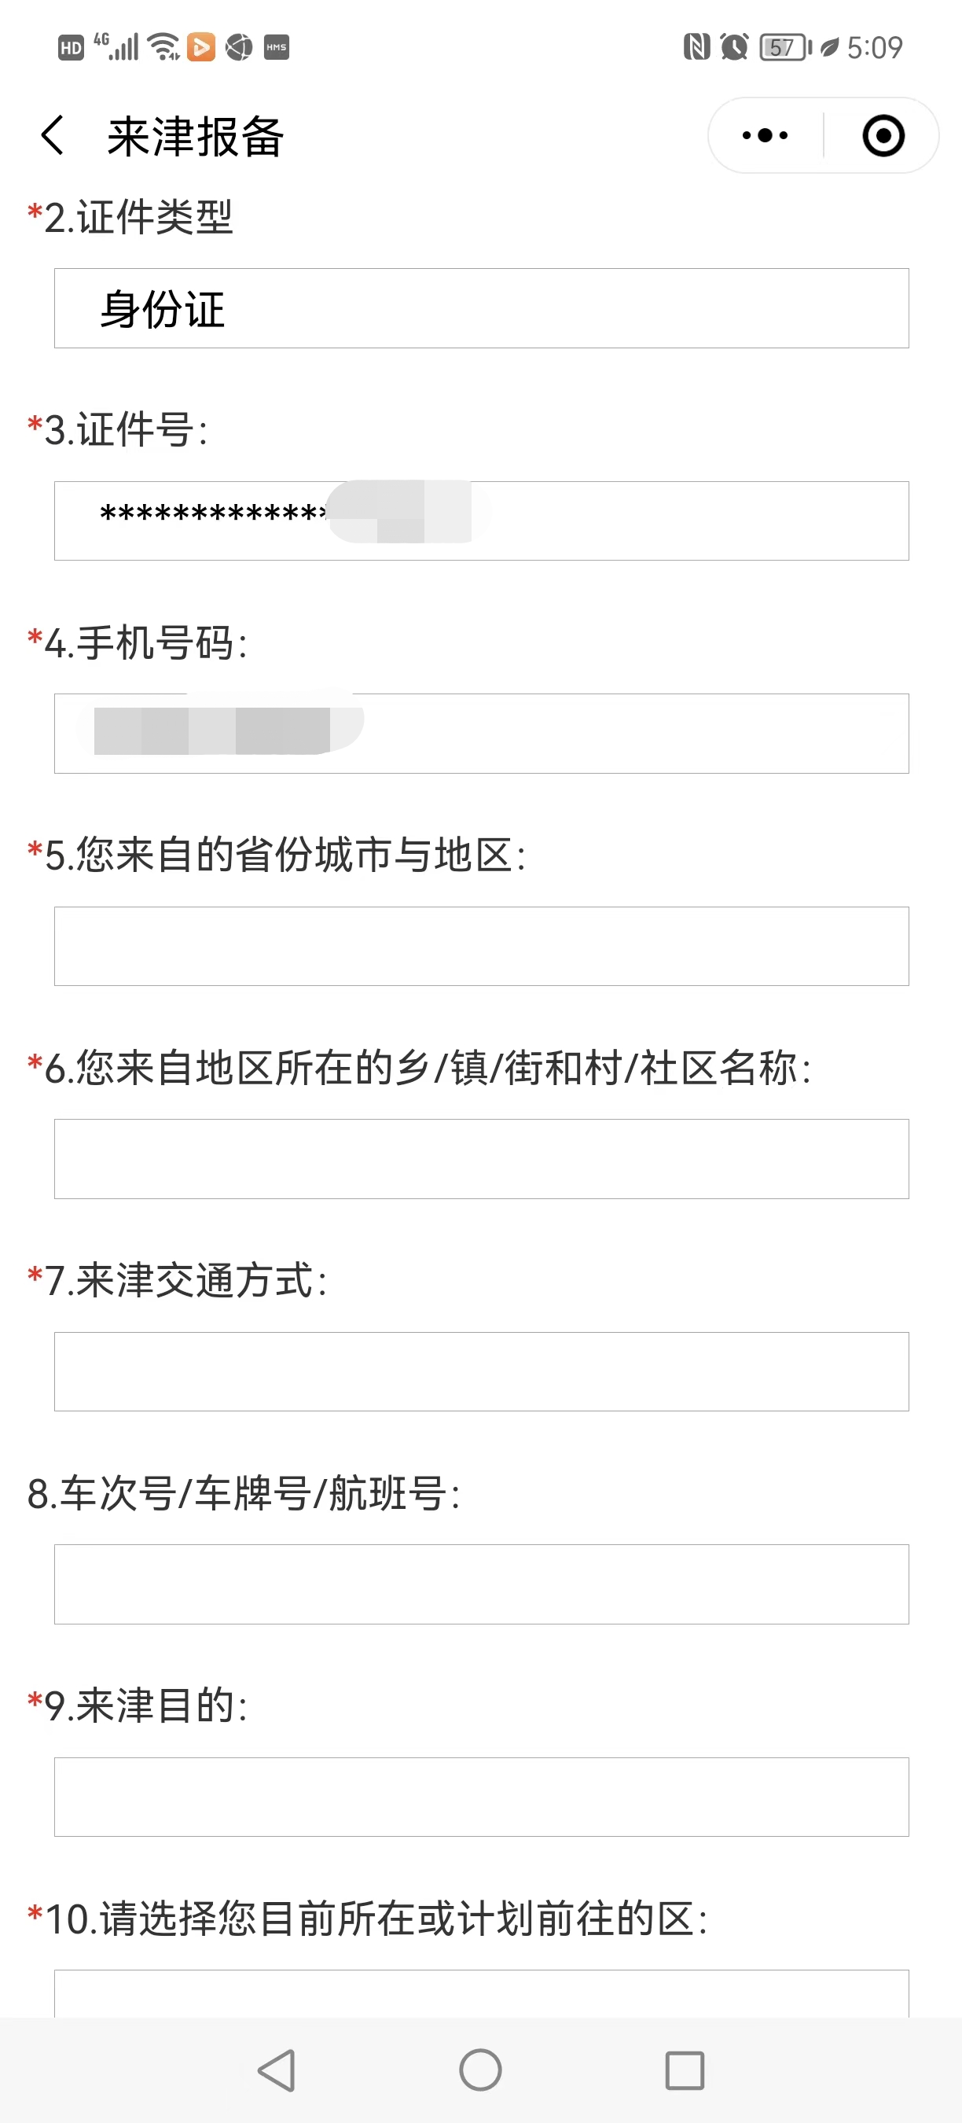The width and height of the screenshot is (962, 2123).
Task: Open the 目前所在或计划前往的区 selector
Action: coord(481,1994)
